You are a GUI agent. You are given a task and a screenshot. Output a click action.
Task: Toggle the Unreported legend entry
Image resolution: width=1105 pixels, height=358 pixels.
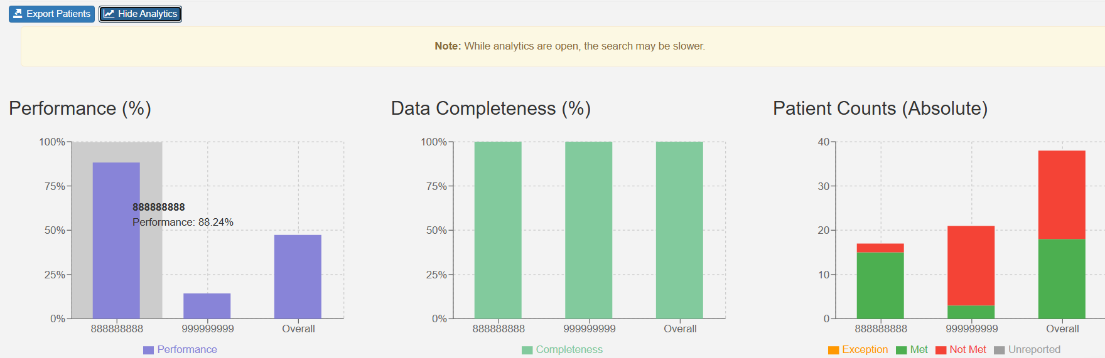1034,350
